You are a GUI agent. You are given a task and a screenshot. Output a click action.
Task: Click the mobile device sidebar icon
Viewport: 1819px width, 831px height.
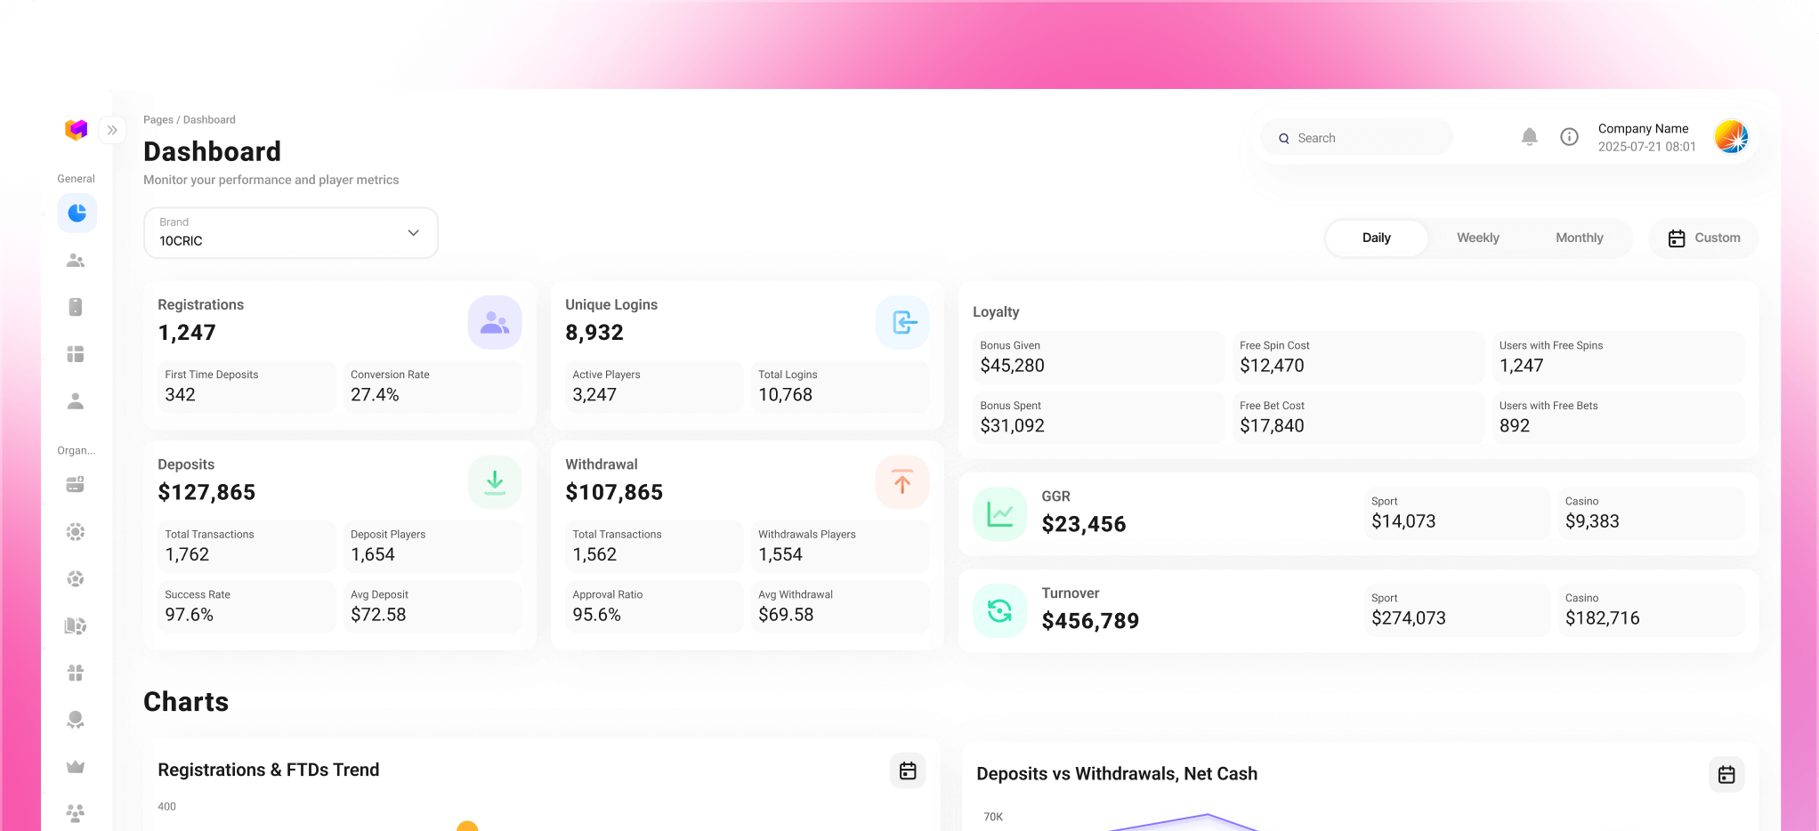[x=77, y=306]
